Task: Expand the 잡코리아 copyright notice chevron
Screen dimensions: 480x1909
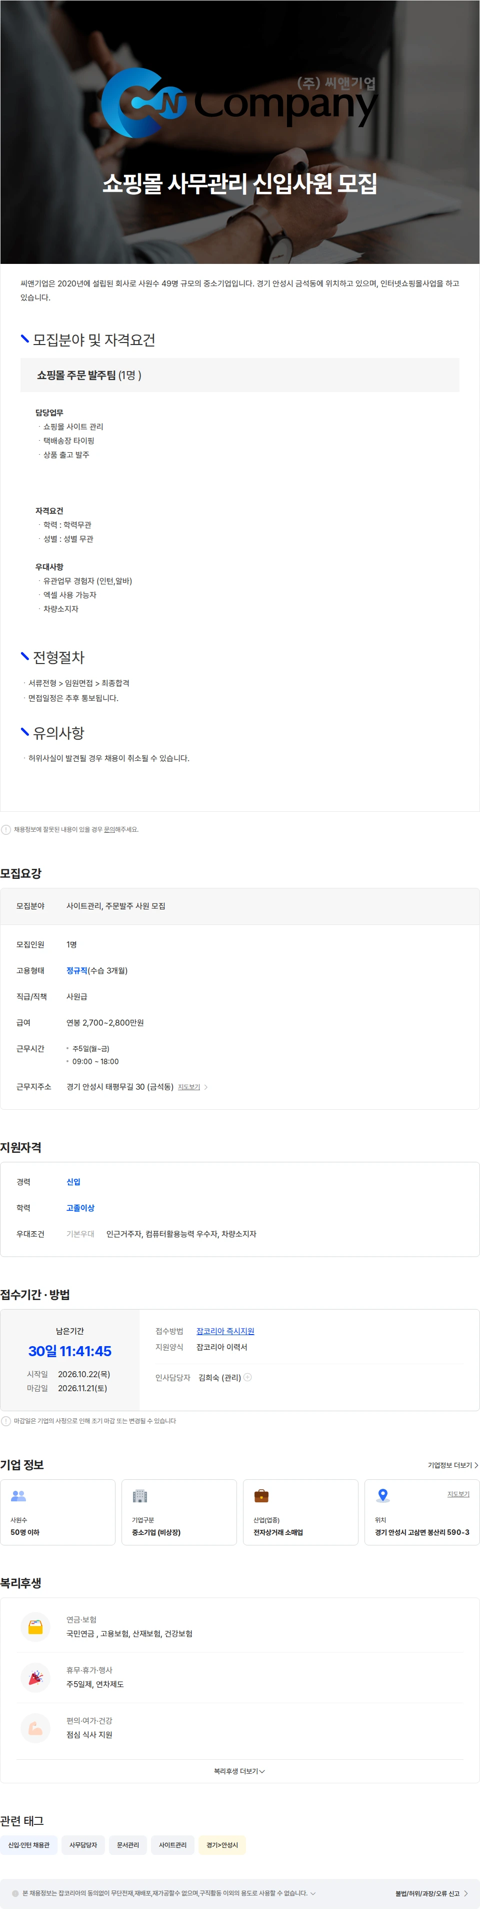Action: [x=313, y=1893]
